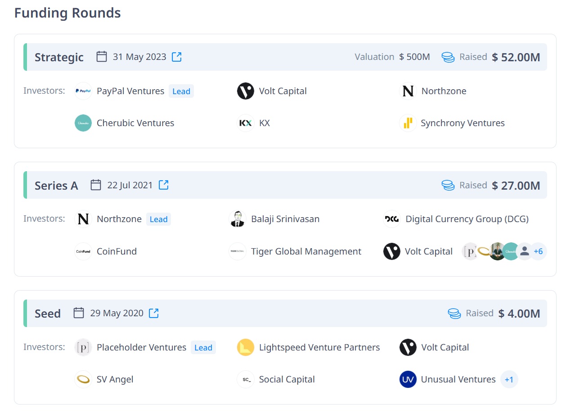
Task: Expand the +1 more Seed investors
Action: point(509,379)
